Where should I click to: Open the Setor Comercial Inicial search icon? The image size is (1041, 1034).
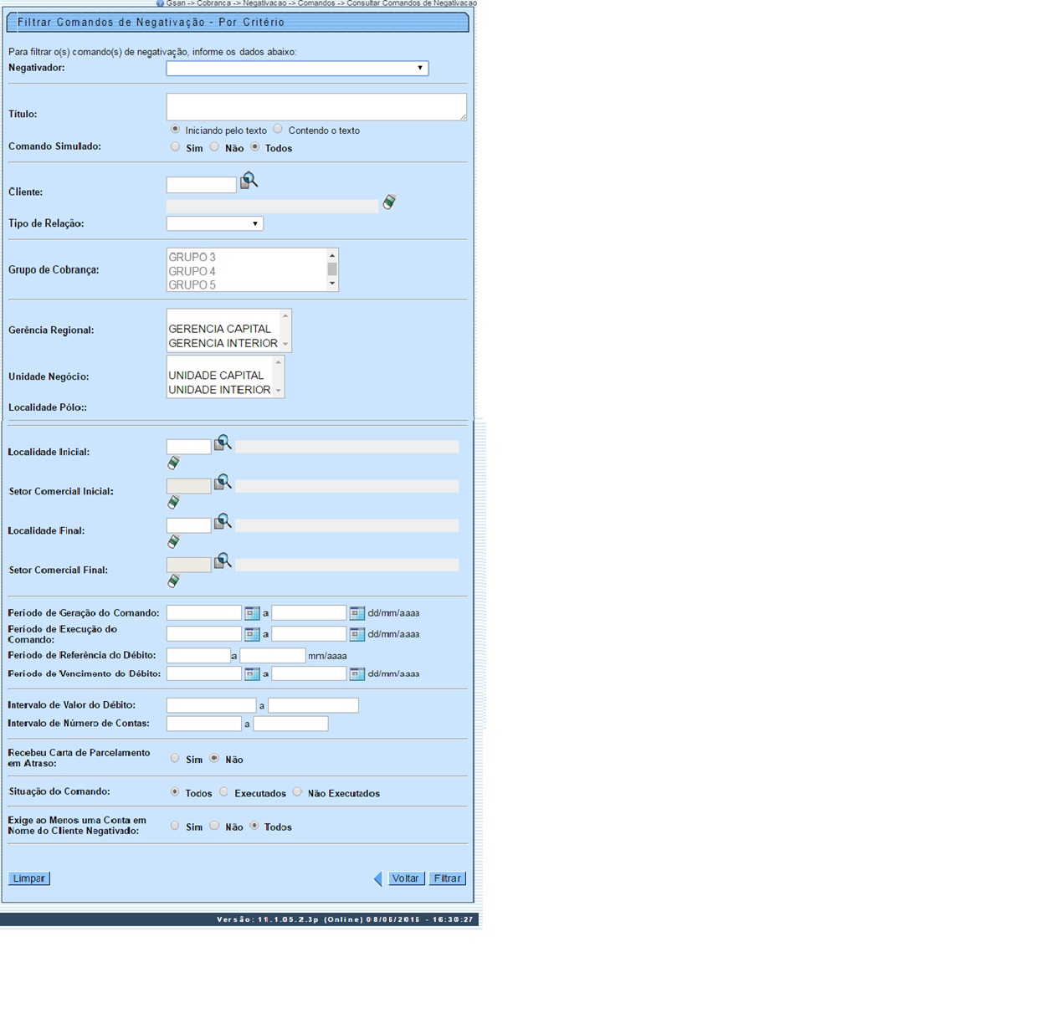[223, 482]
